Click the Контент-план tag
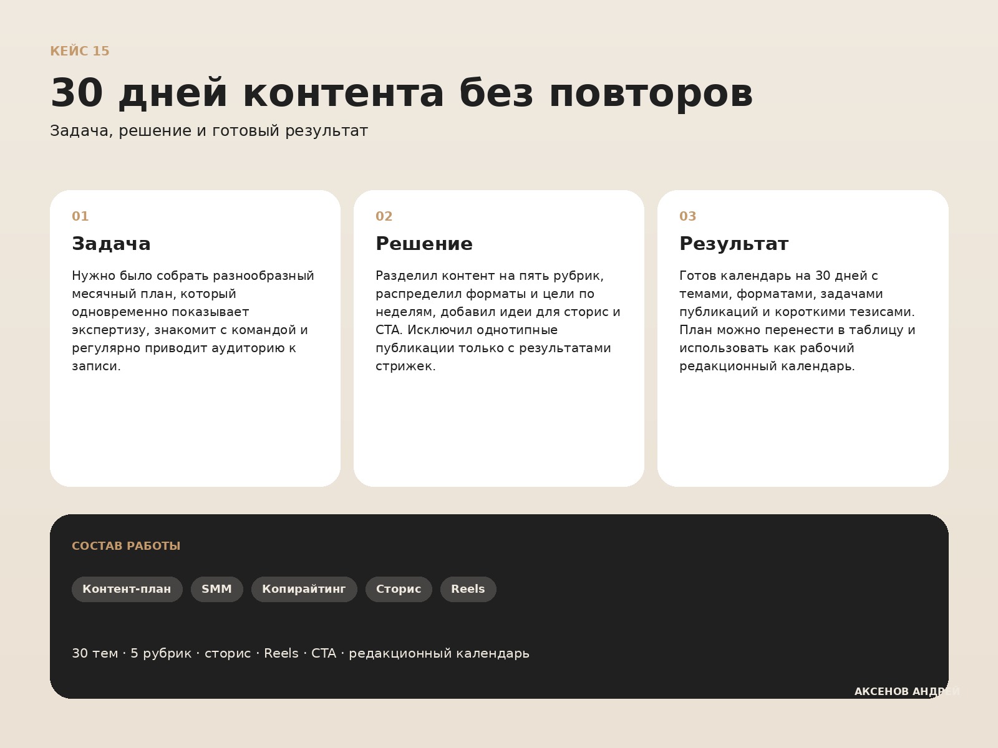The width and height of the screenshot is (998, 748). coord(127,589)
